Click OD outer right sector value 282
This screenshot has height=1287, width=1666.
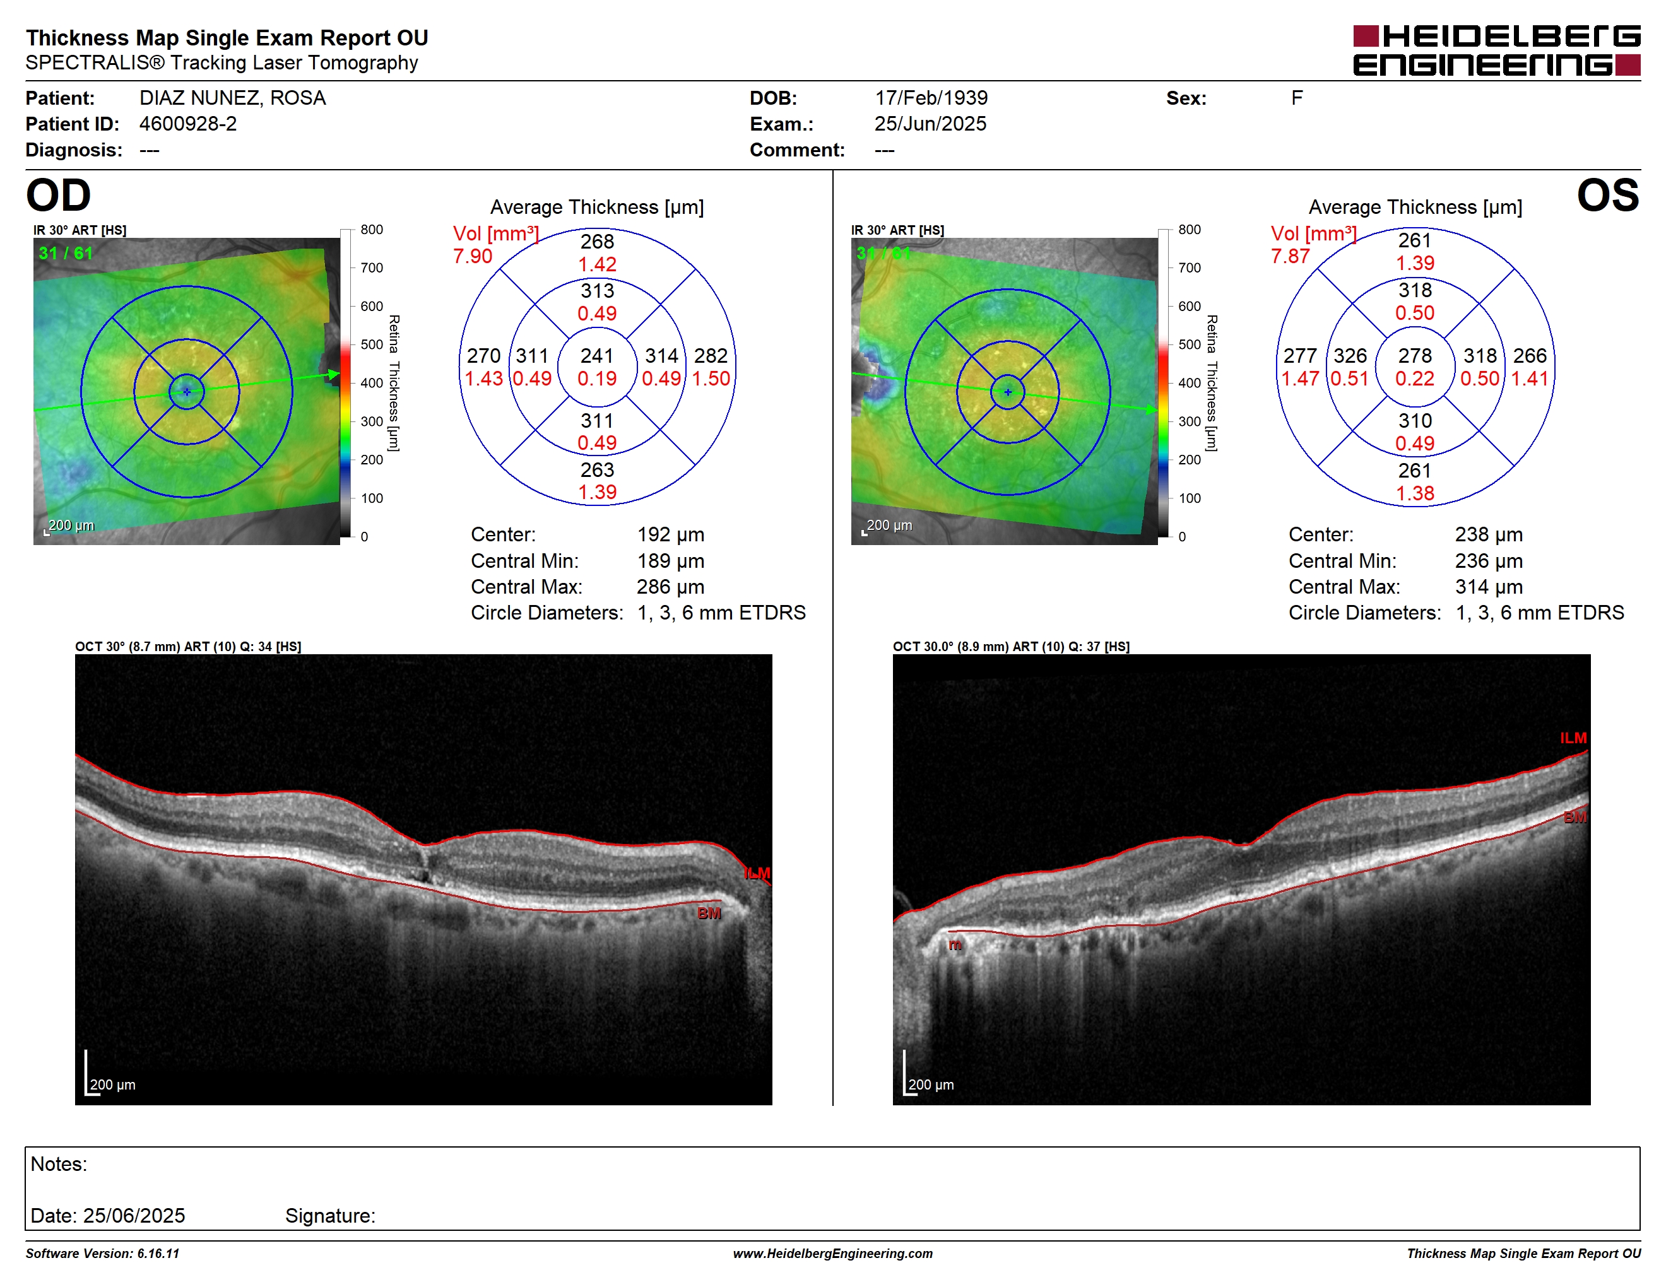pos(710,356)
